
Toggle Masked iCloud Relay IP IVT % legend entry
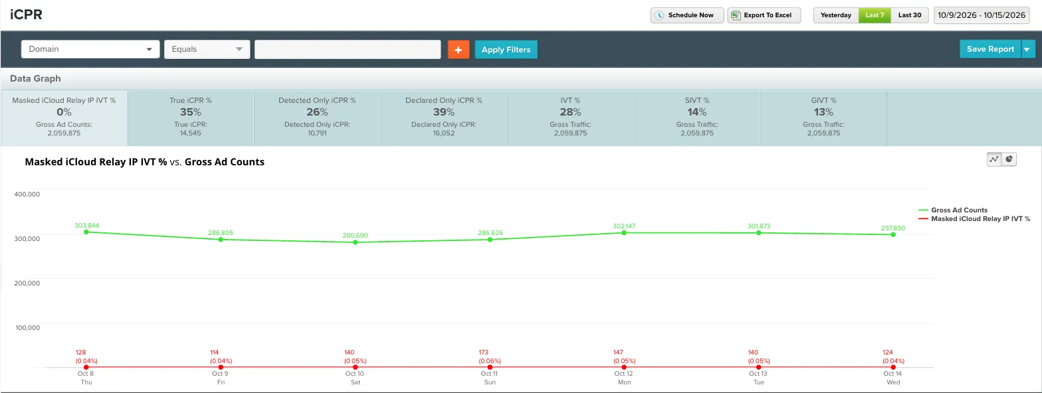[x=974, y=218]
